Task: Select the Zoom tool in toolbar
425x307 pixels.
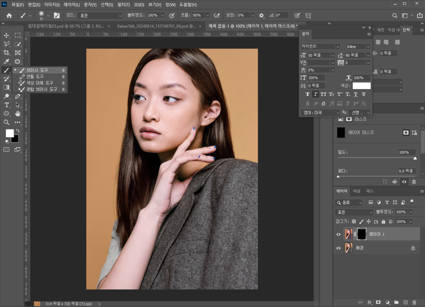Action: (x=6, y=122)
